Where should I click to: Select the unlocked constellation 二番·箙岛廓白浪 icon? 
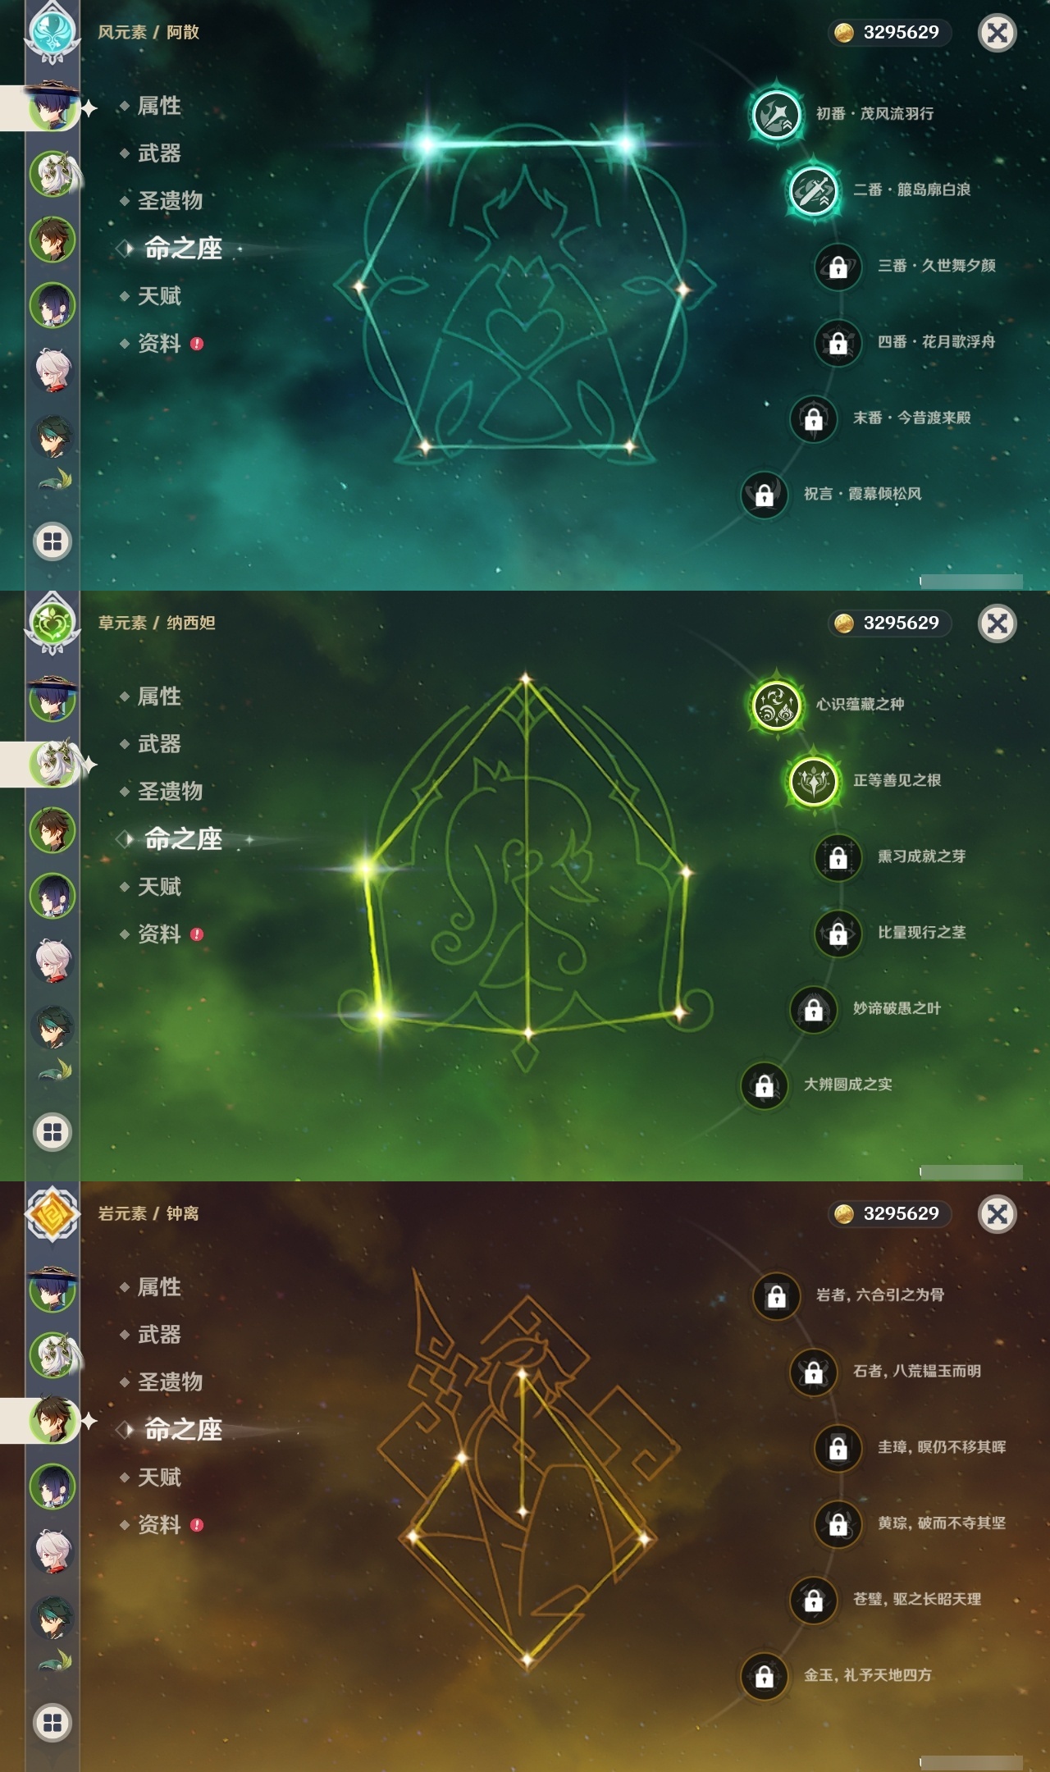[x=813, y=190]
